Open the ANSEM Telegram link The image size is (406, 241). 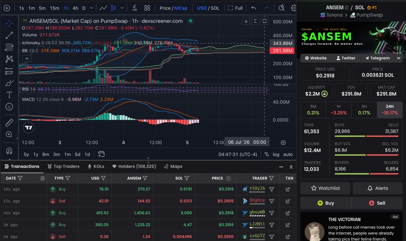pyautogui.click(x=377, y=58)
